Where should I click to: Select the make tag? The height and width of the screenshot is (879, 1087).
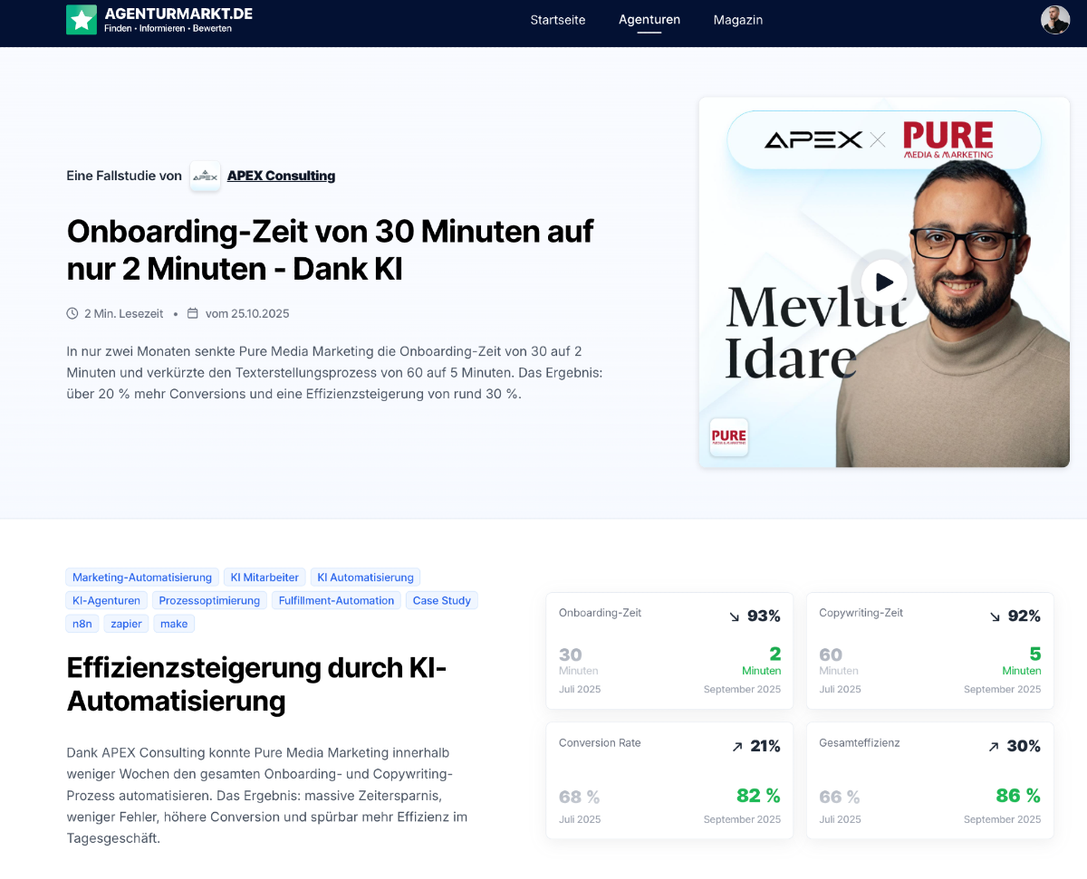point(174,624)
